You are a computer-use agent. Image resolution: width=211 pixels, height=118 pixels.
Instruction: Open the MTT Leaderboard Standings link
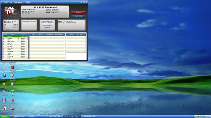point(47,26)
